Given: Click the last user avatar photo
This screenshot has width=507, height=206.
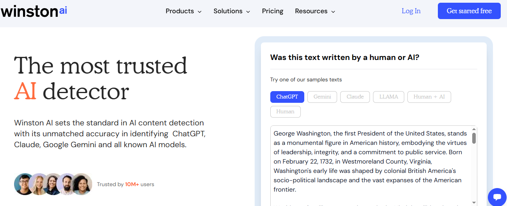Looking at the screenshot, I should pyautogui.click(x=82, y=184).
